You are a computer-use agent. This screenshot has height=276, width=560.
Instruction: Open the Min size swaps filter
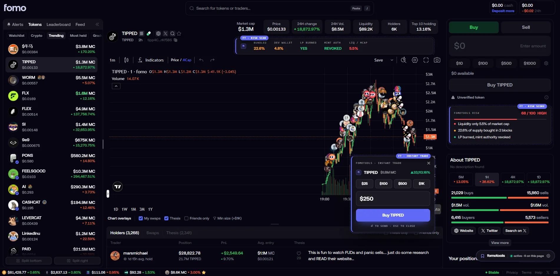pos(227,218)
